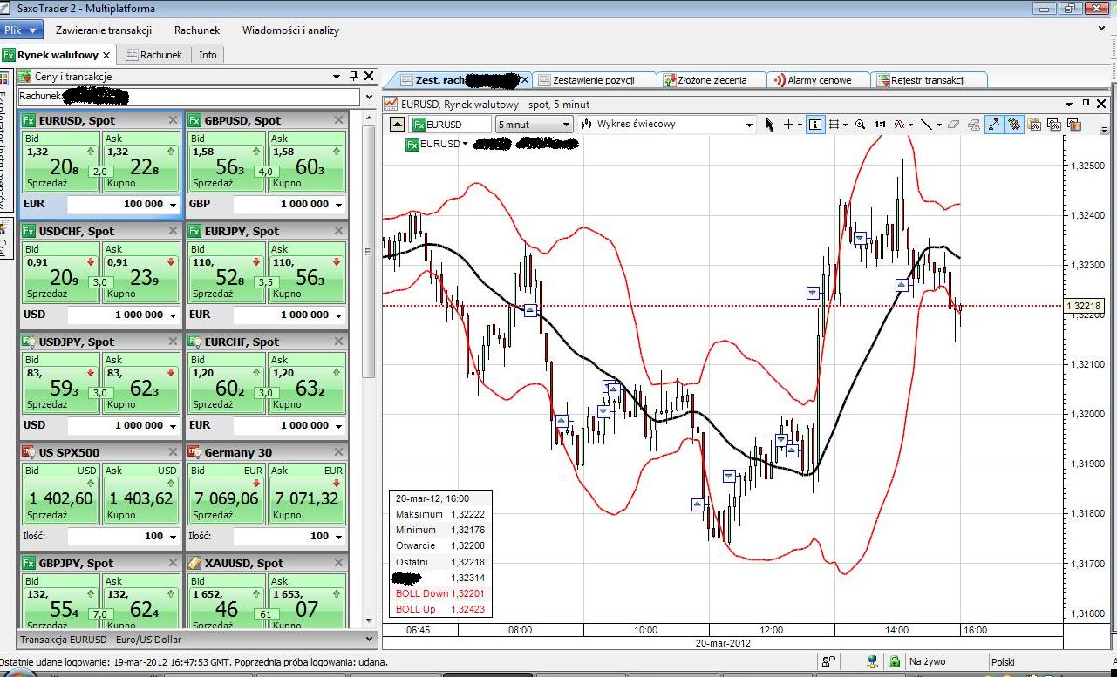Toggle the chart data info box
Viewport: 1117px width, 677px height.
(815, 125)
